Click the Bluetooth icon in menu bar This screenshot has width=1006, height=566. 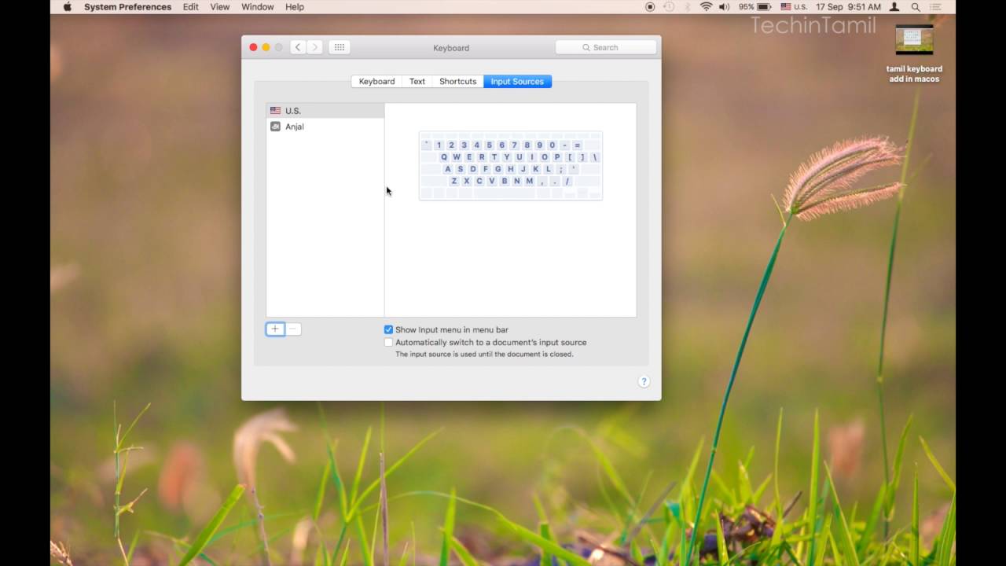point(688,6)
